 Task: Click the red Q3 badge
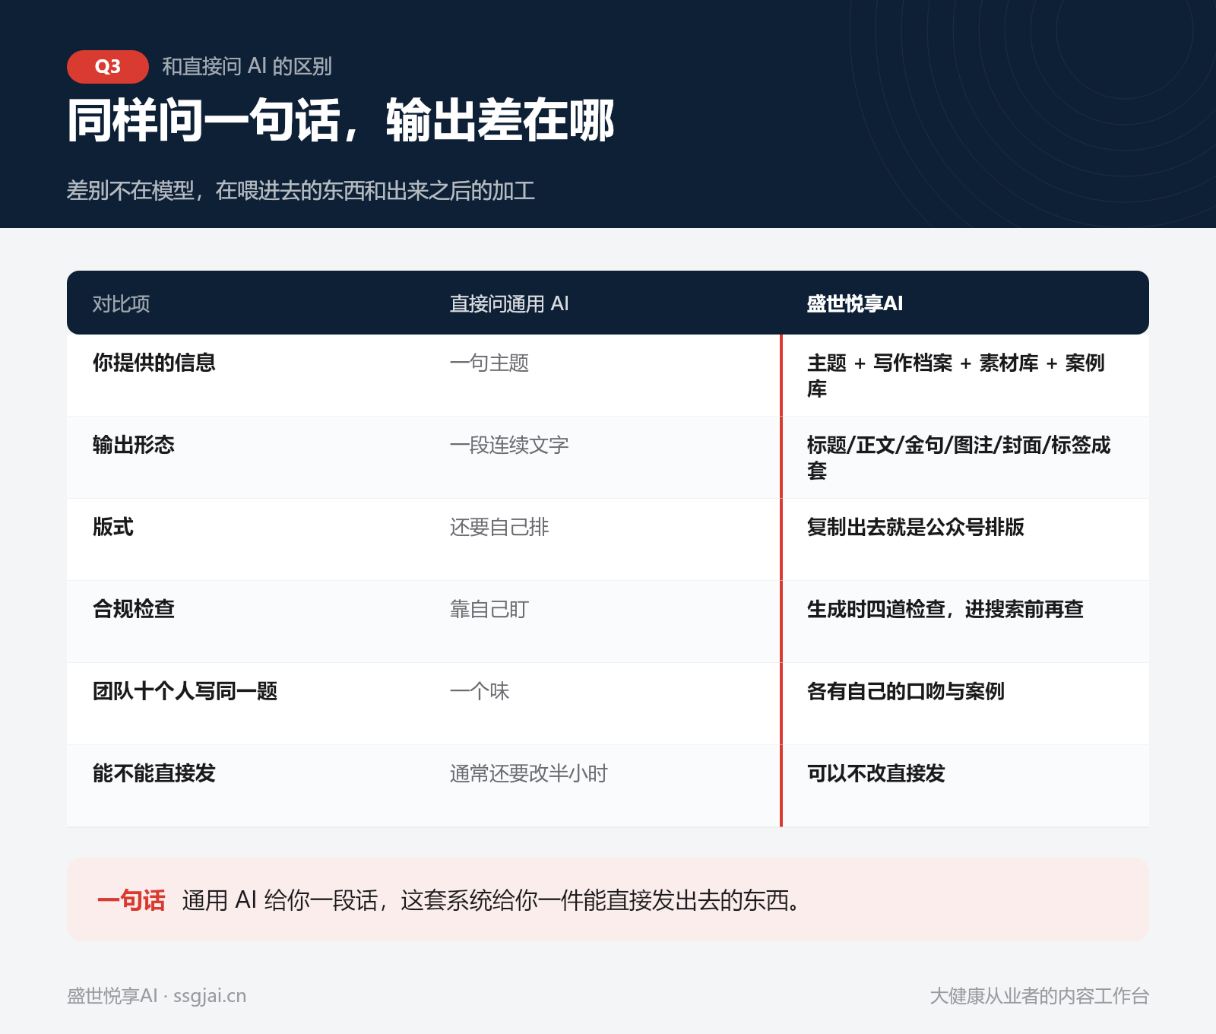tap(108, 67)
